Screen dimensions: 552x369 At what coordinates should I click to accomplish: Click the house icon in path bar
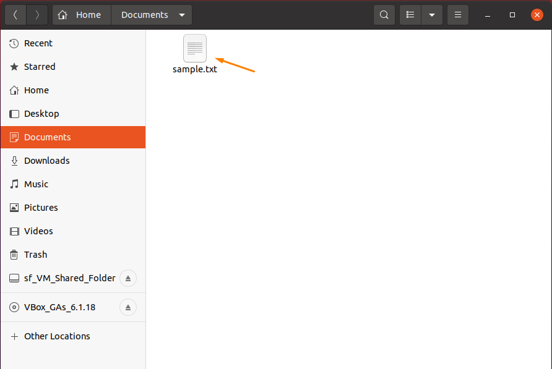pyautogui.click(x=63, y=15)
